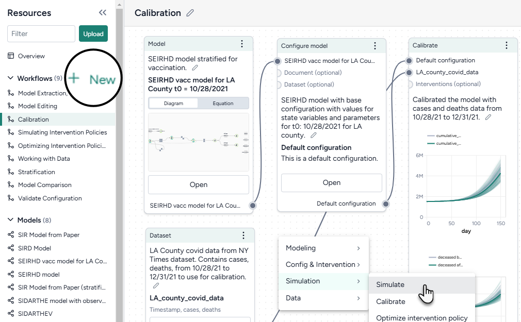The width and height of the screenshot is (521, 322).
Task: Switch model view to Diagram
Action: pos(173,103)
